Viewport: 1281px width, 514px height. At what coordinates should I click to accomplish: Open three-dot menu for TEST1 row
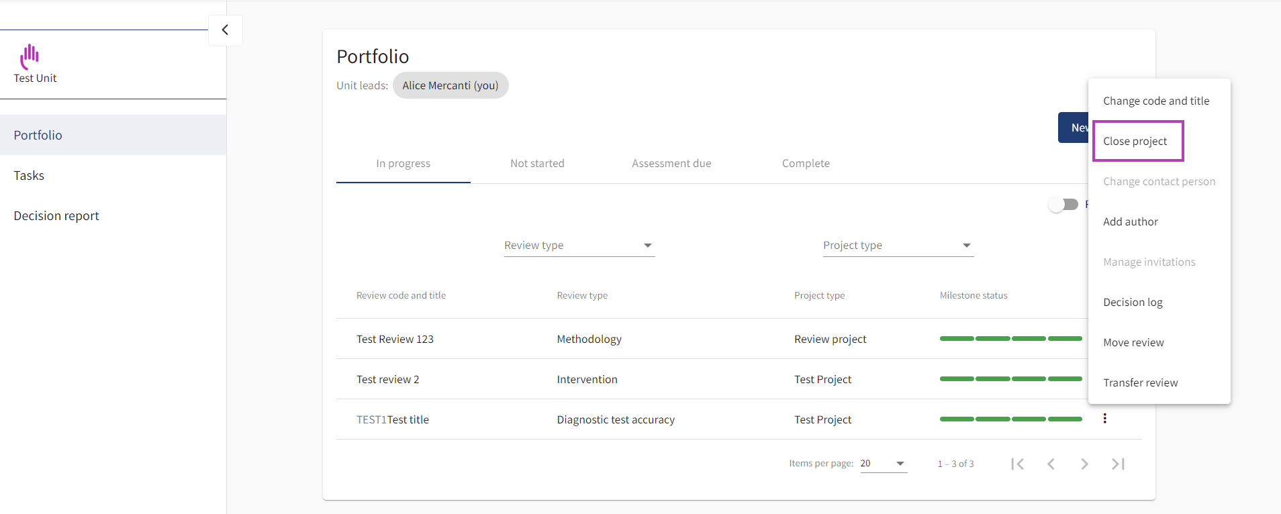(1104, 419)
